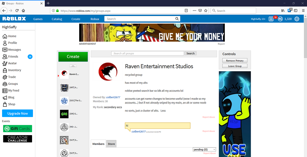
Task: Bookmark this page with the star icon
Action: pos(206,11)
